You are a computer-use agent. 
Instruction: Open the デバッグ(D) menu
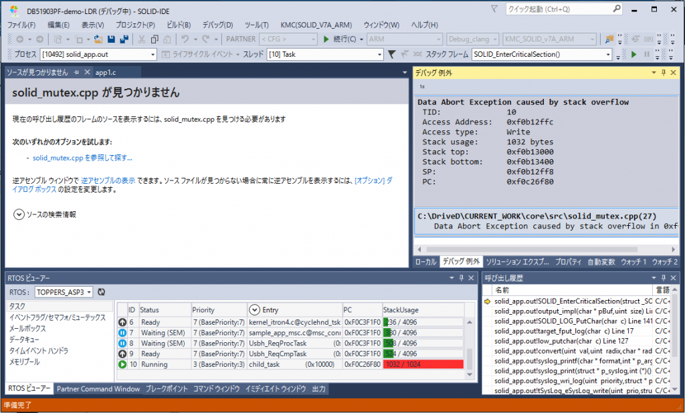[x=217, y=25]
